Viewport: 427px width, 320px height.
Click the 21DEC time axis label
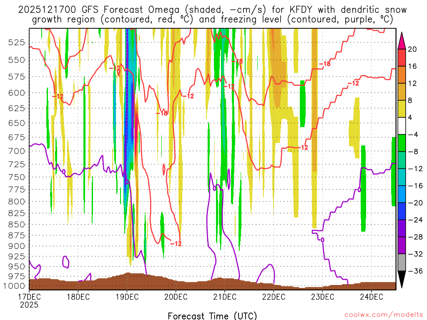pyautogui.click(x=224, y=296)
